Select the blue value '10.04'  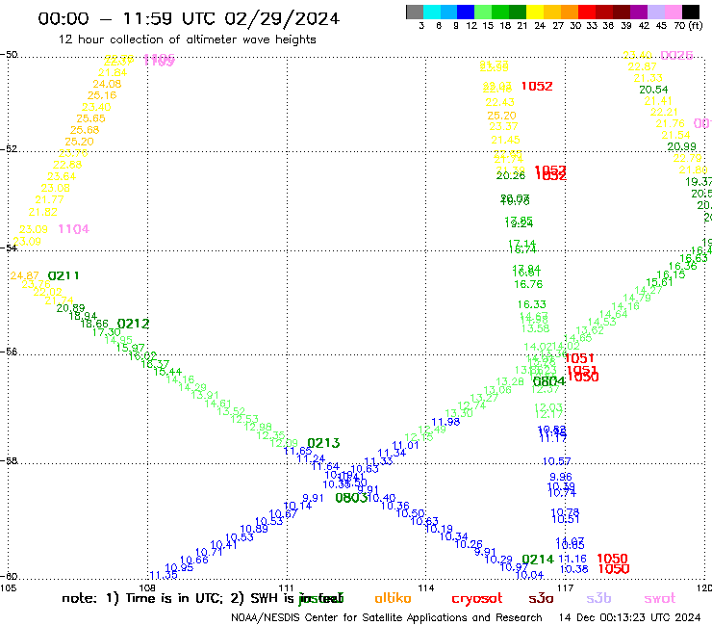click(x=529, y=575)
